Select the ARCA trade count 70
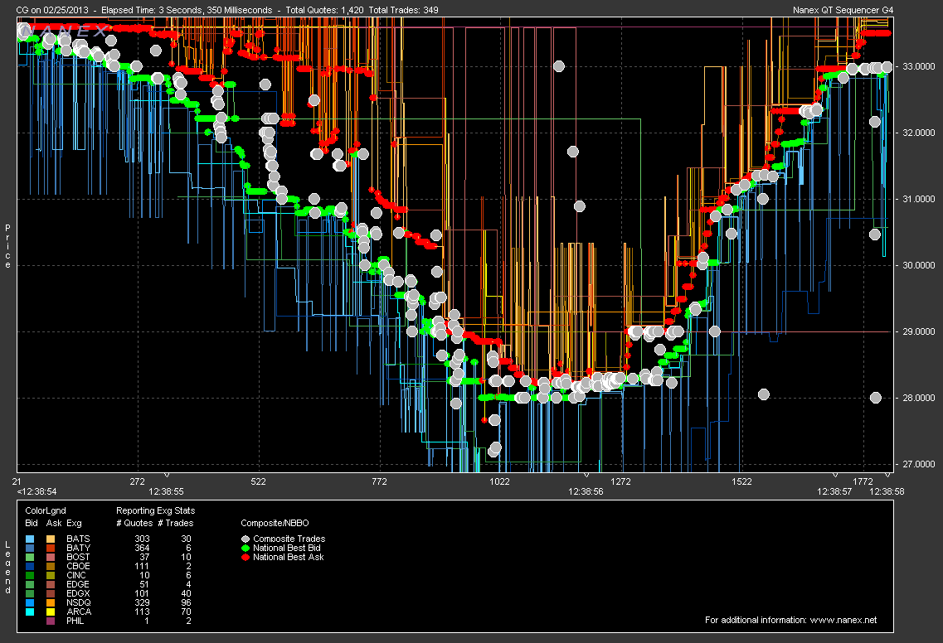Image resolution: width=943 pixels, height=643 pixels. click(x=186, y=612)
